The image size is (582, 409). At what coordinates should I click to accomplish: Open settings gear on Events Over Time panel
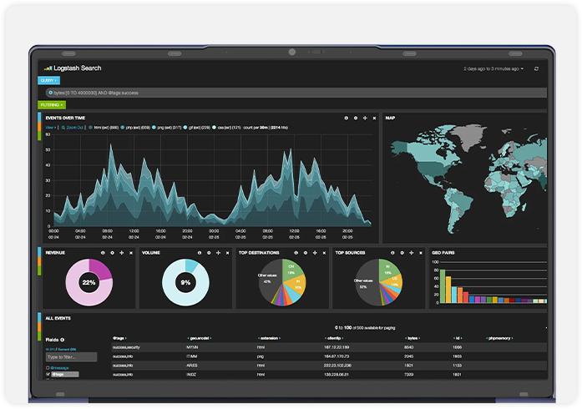coord(356,119)
